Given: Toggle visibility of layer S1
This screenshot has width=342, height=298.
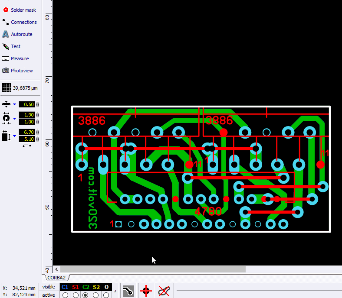Looking at the screenshot, I should click(76, 287).
